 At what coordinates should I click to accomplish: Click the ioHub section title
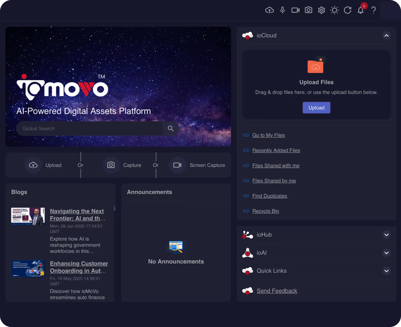point(264,235)
